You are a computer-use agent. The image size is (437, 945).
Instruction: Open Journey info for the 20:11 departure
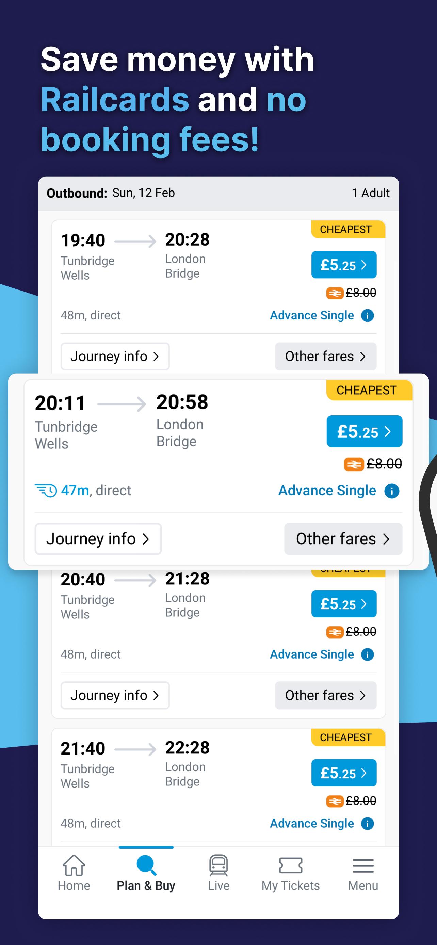click(98, 539)
